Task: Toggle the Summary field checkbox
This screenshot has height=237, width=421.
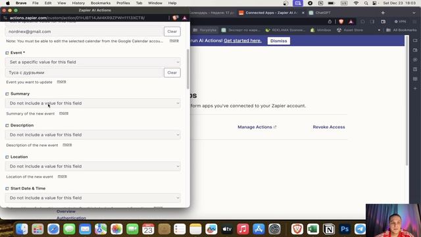Action: 7,93
